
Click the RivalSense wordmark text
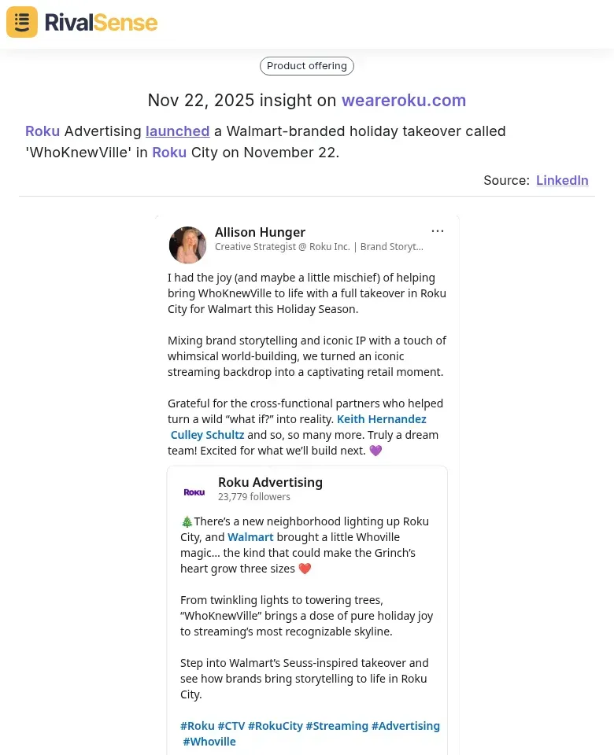tap(101, 23)
